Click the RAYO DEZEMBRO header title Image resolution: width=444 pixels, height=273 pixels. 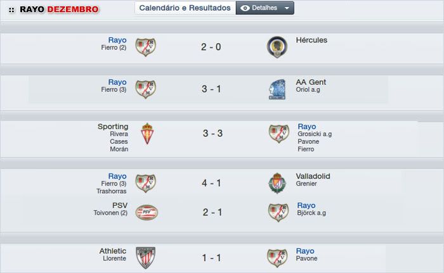(x=59, y=10)
